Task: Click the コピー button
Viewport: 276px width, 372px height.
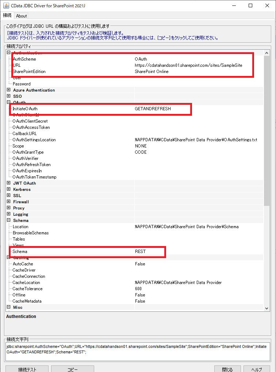Action: pos(73,369)
